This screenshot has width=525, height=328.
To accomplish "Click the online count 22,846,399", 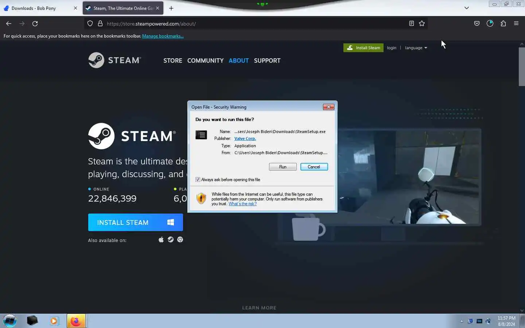I will tap(112, 198).
